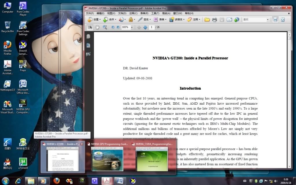Click the Email envelope icon in toolbar
This screenshot has height=185, width=296.
229,20
